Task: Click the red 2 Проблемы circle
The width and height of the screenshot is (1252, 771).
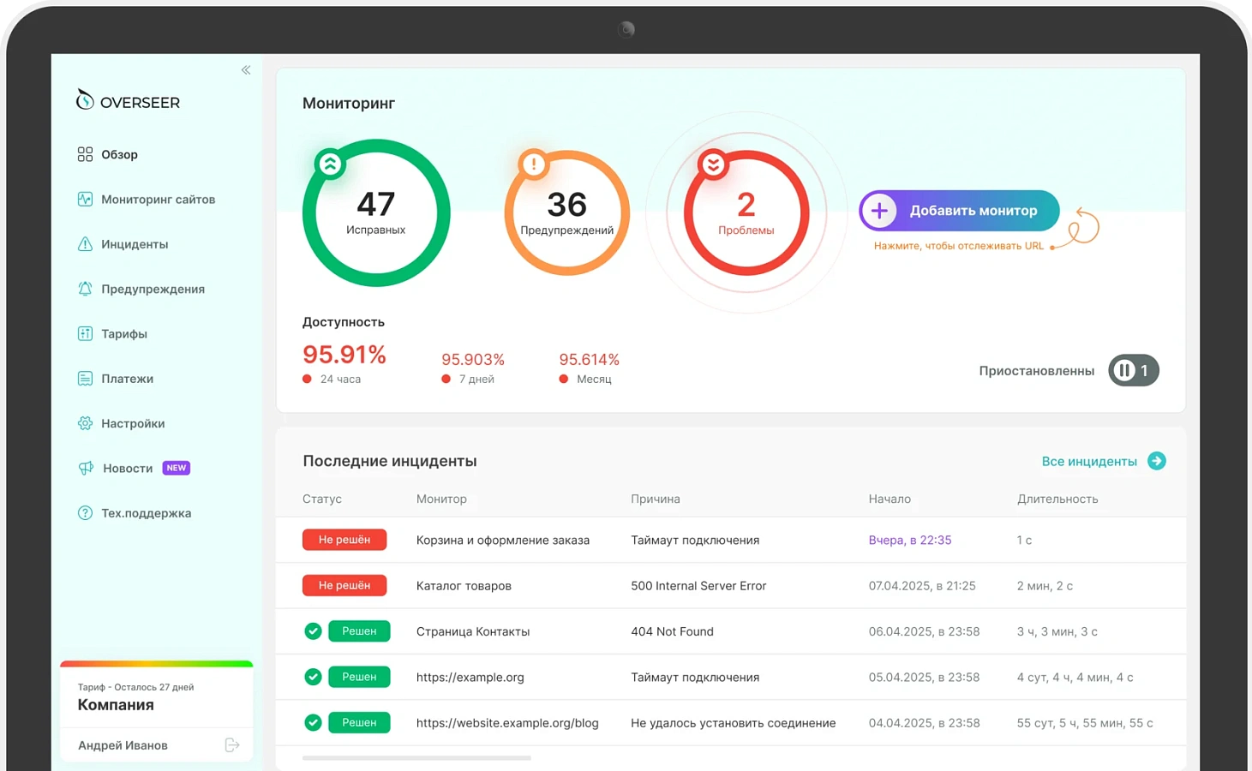Action: click(x=746, y=212)
